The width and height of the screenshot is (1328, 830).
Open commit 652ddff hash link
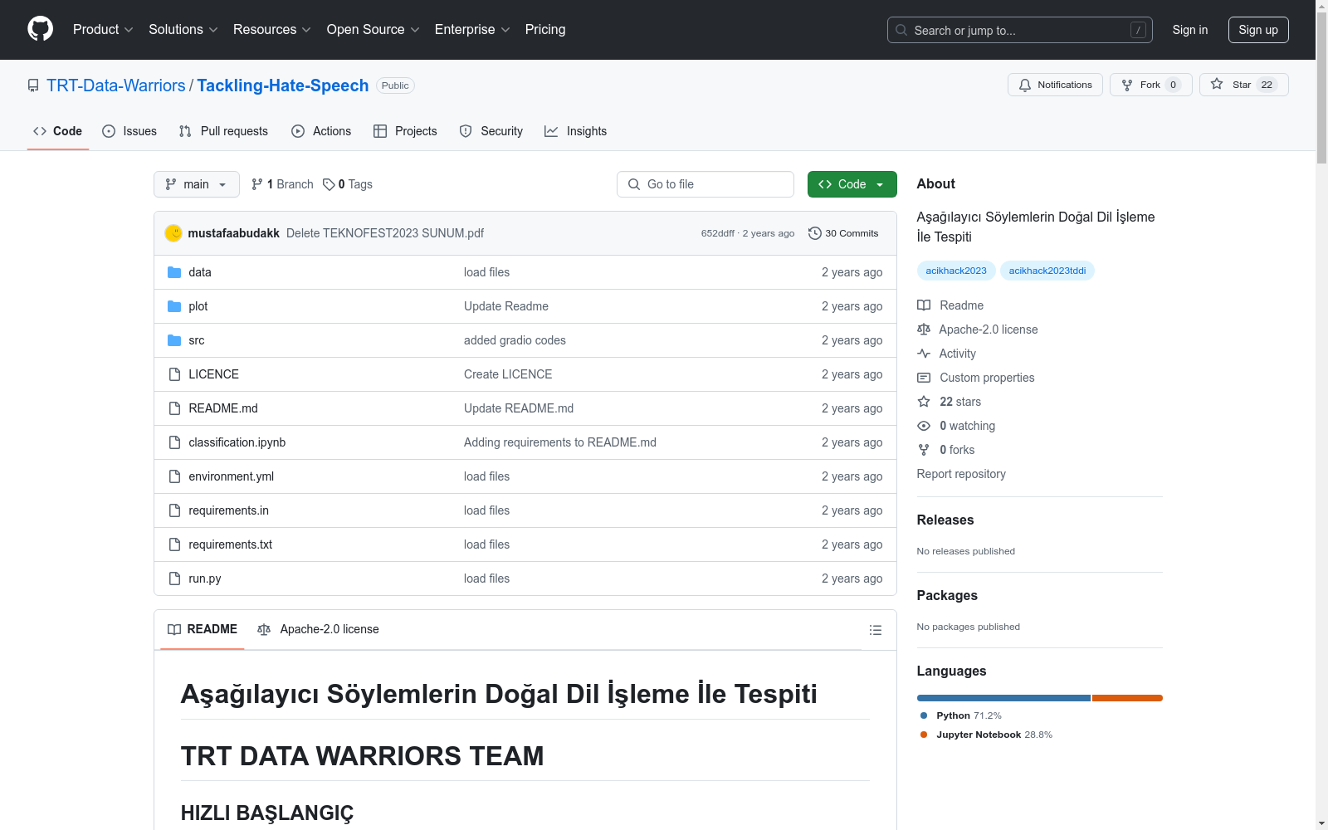718,233
